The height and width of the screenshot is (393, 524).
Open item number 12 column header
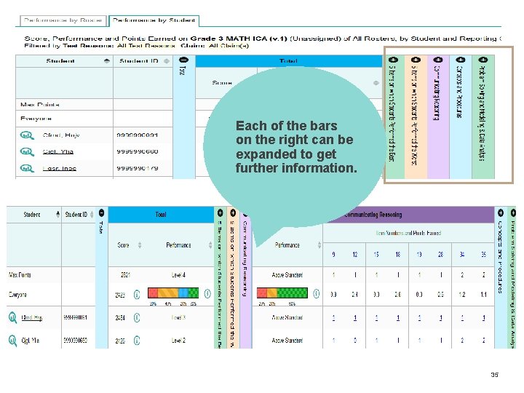(x=355, y=255)
